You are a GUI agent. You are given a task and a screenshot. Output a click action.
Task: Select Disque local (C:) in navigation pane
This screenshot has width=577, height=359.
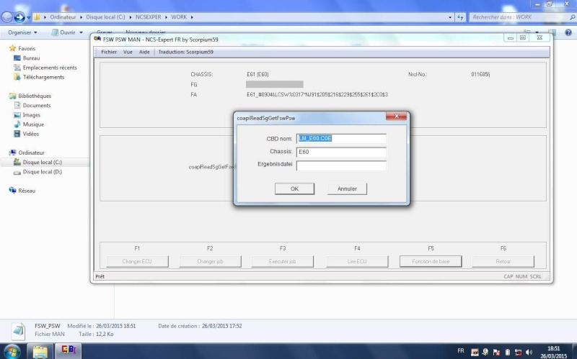pyautogui.click(x=38, y=163)
